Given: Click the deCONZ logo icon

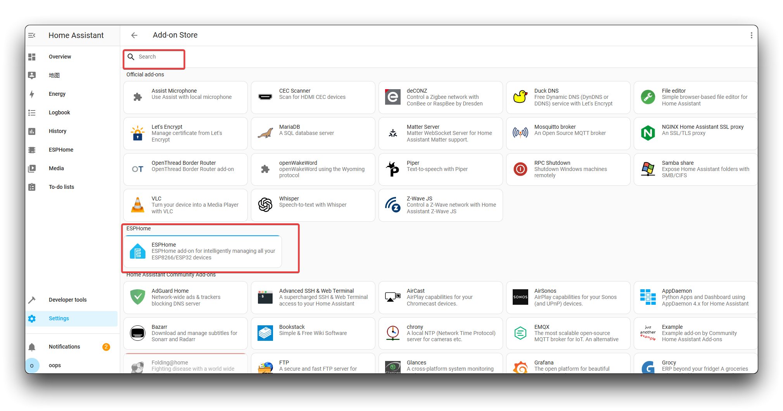Looking at the screenshot, I should pos(393,97).
